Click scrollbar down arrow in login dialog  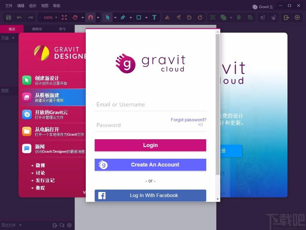pyautogui.click(x=218, y=199)
